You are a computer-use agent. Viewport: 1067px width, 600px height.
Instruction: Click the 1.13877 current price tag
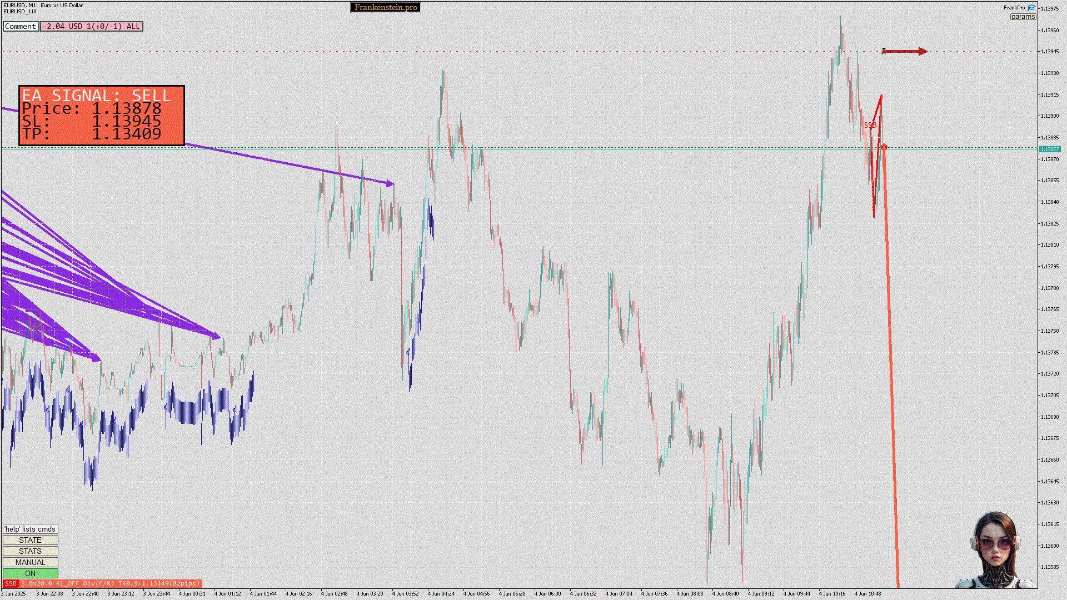click(x=1049, y=149)
